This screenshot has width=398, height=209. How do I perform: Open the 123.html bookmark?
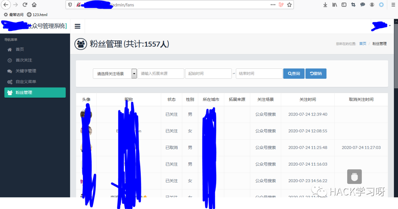coord(37,15)
